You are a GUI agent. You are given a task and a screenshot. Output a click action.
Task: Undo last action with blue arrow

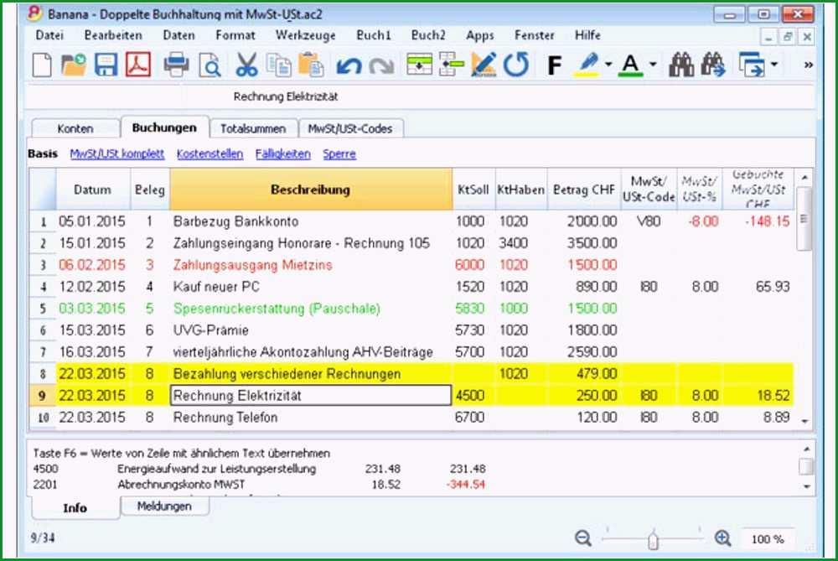[349, 65]
